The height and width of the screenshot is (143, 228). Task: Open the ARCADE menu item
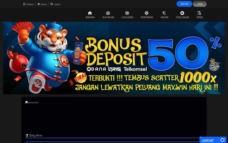click(x=164, y=17)
